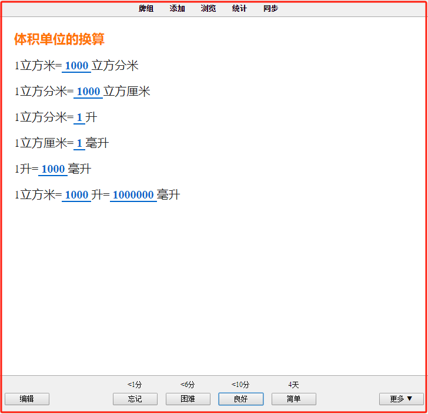Select the 同步 sync menu item

tap(270, 8)
